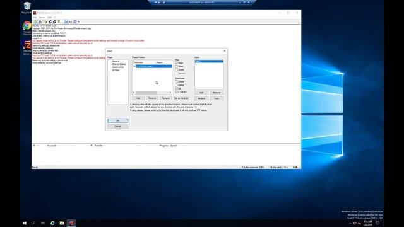The height and width of the screenshot is (227, 404).
Task: Click the taskbar search magnifier icon
Action: pos(33,223)
